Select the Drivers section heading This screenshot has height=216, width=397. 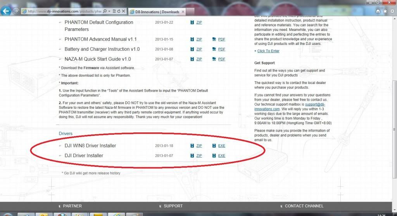coord(66,134)
